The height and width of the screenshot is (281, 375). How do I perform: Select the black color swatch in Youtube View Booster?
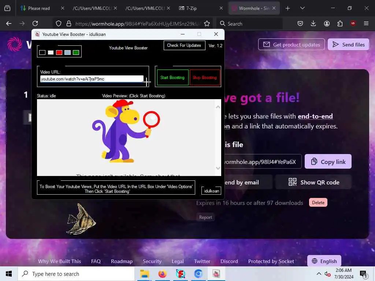point(42,52)
